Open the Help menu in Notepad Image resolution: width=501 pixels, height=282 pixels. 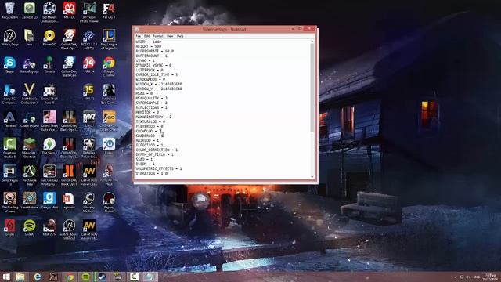(x=180, y=36)
